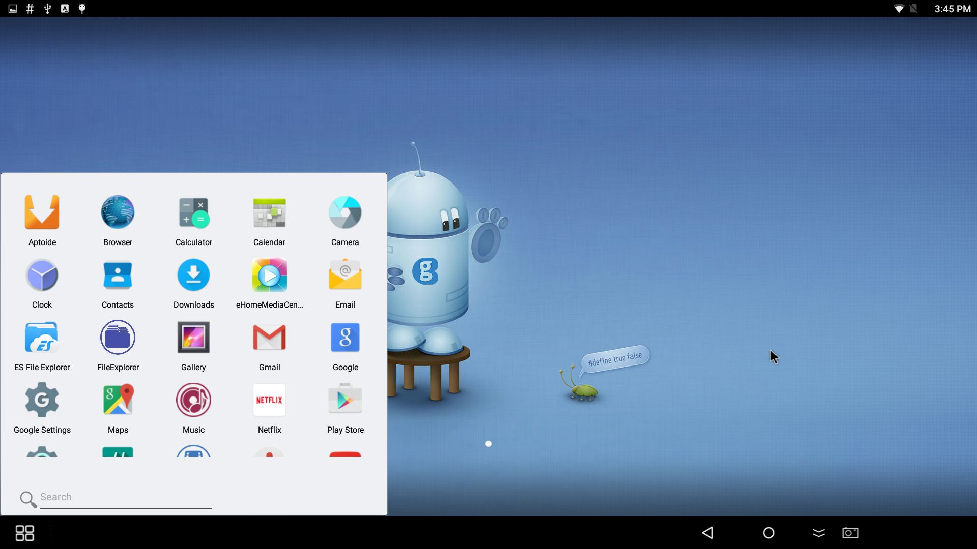Click the keyboard 'A' notification icon
Image resolution: width=977 pixels, height=549 pixels.
[x=65, y=9]
